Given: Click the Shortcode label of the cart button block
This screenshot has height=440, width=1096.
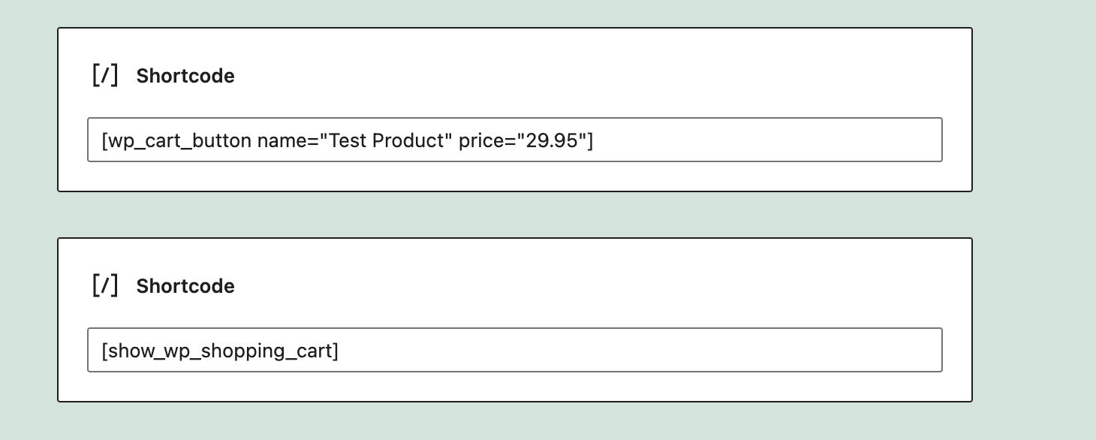Looking at the screenshot, I should pyautogui.click(x=185, y=76).
